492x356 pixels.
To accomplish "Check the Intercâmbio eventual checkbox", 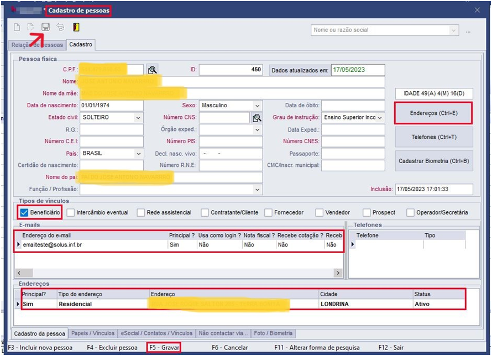I will click(71, 212).
